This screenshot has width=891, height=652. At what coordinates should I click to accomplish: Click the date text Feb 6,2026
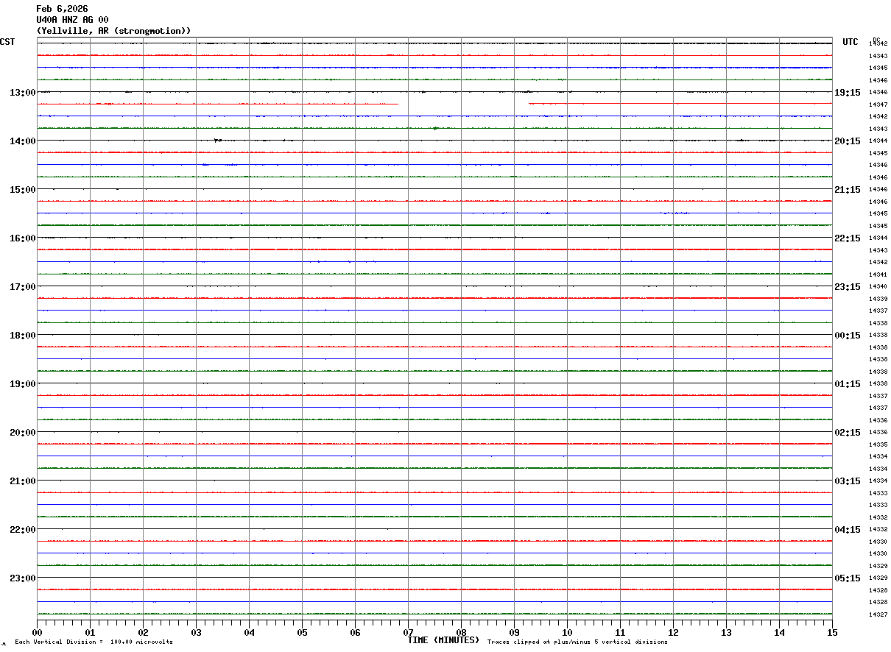coord(62,9)
